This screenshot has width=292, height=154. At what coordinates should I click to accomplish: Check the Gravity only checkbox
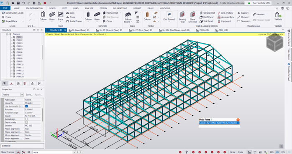26,122
